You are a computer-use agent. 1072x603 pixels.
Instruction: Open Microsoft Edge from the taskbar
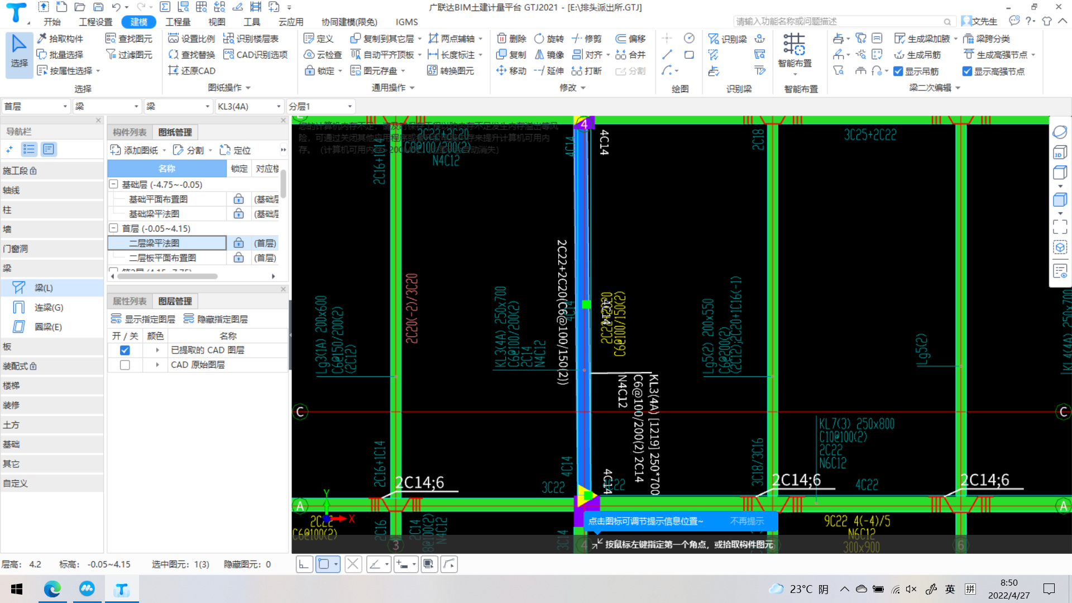pyautogui.click(x=52, y=589)
